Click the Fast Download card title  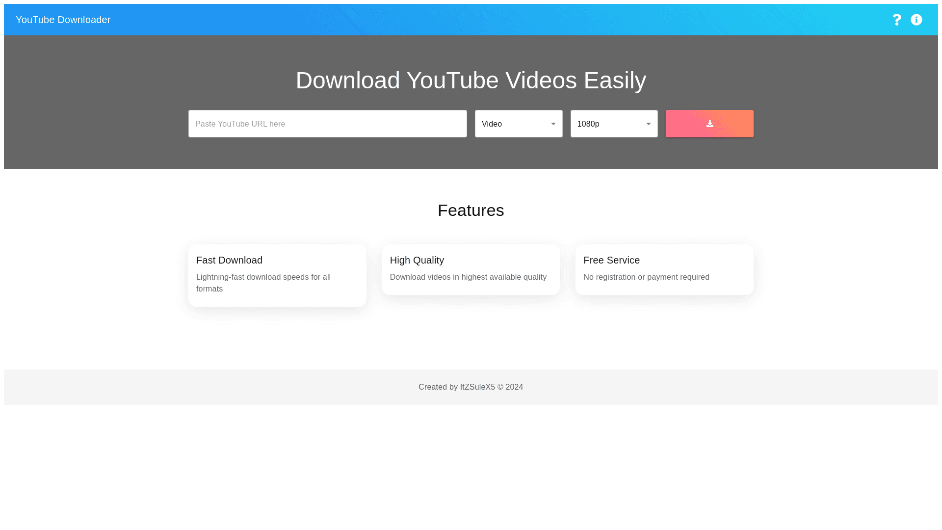point(229,260)
